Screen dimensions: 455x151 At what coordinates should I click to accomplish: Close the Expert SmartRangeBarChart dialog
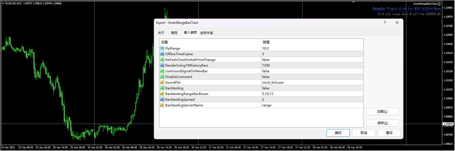[x=397, y=23]
